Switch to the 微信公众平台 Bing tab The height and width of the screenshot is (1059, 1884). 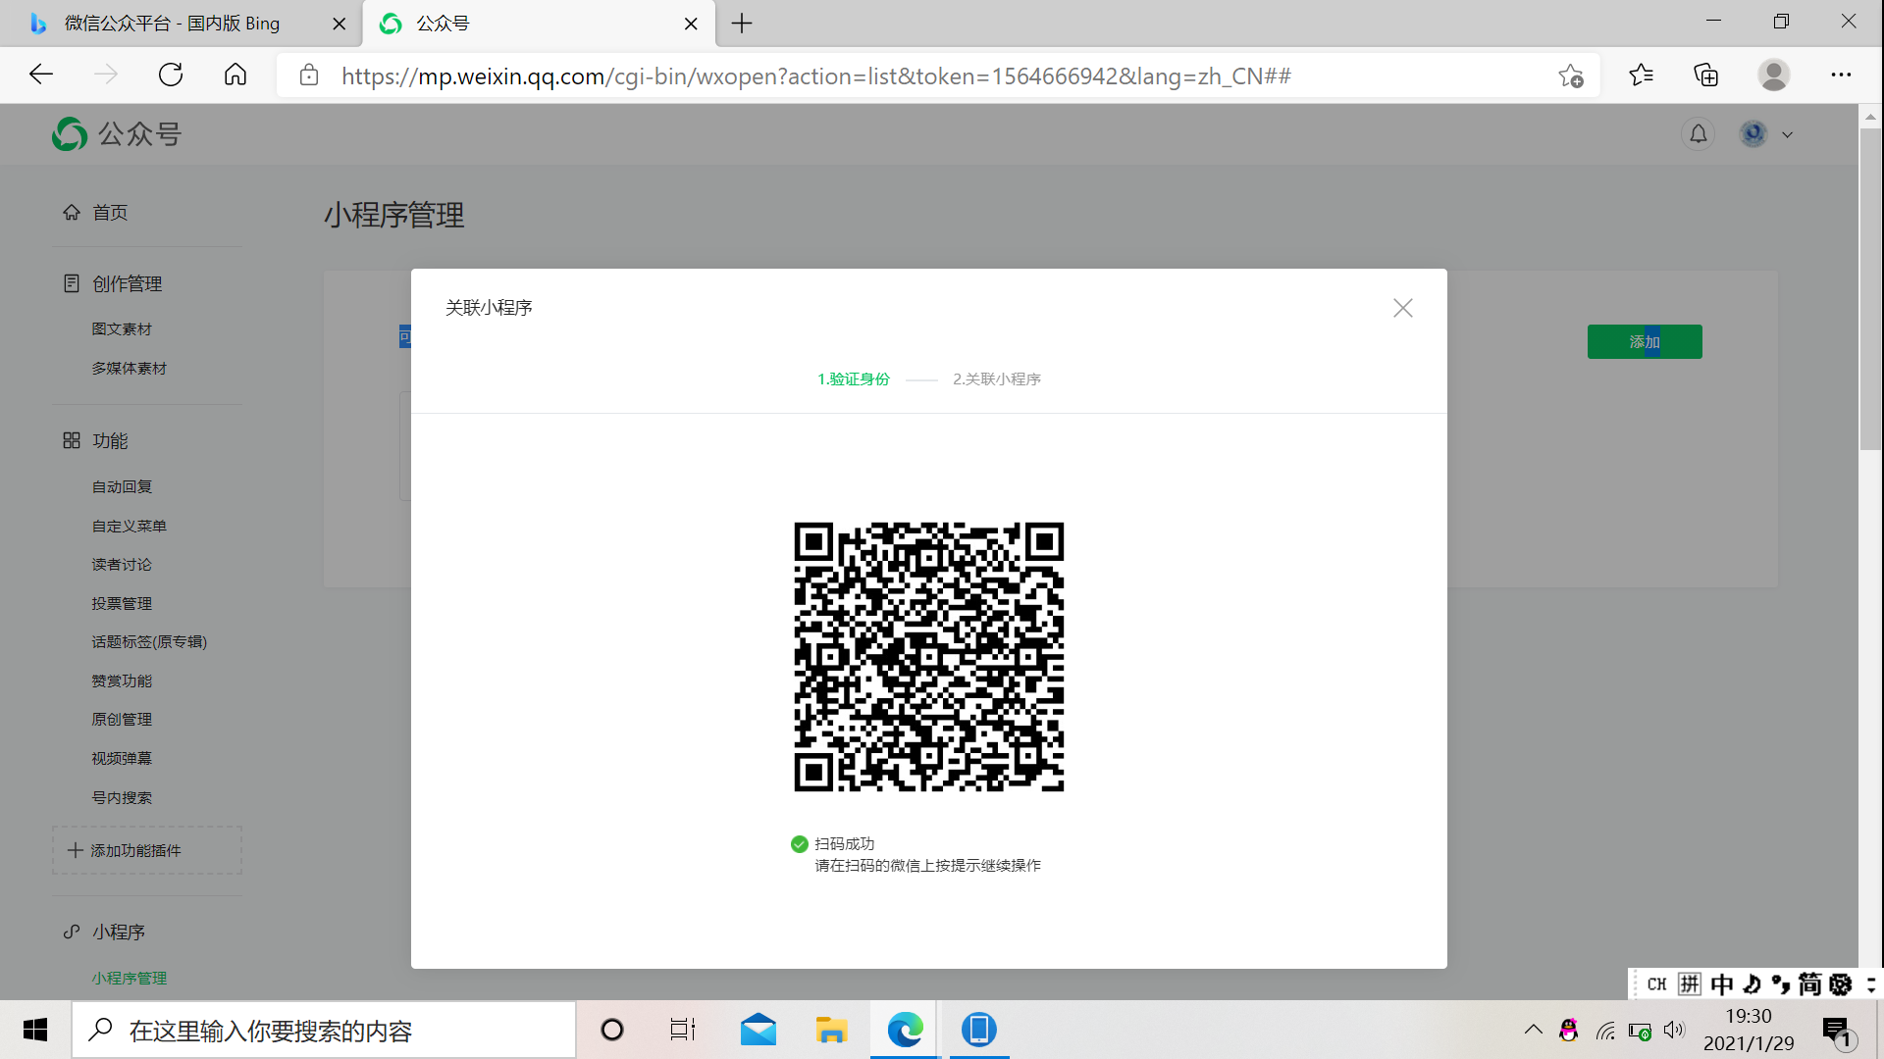tap(172, 24)
